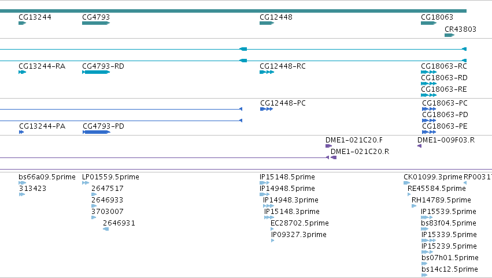Image resolution: width=492 pixels, height=278 pixels.
Task: Click the RH14789.5prime EST glyph
Action: click(414, 206)
